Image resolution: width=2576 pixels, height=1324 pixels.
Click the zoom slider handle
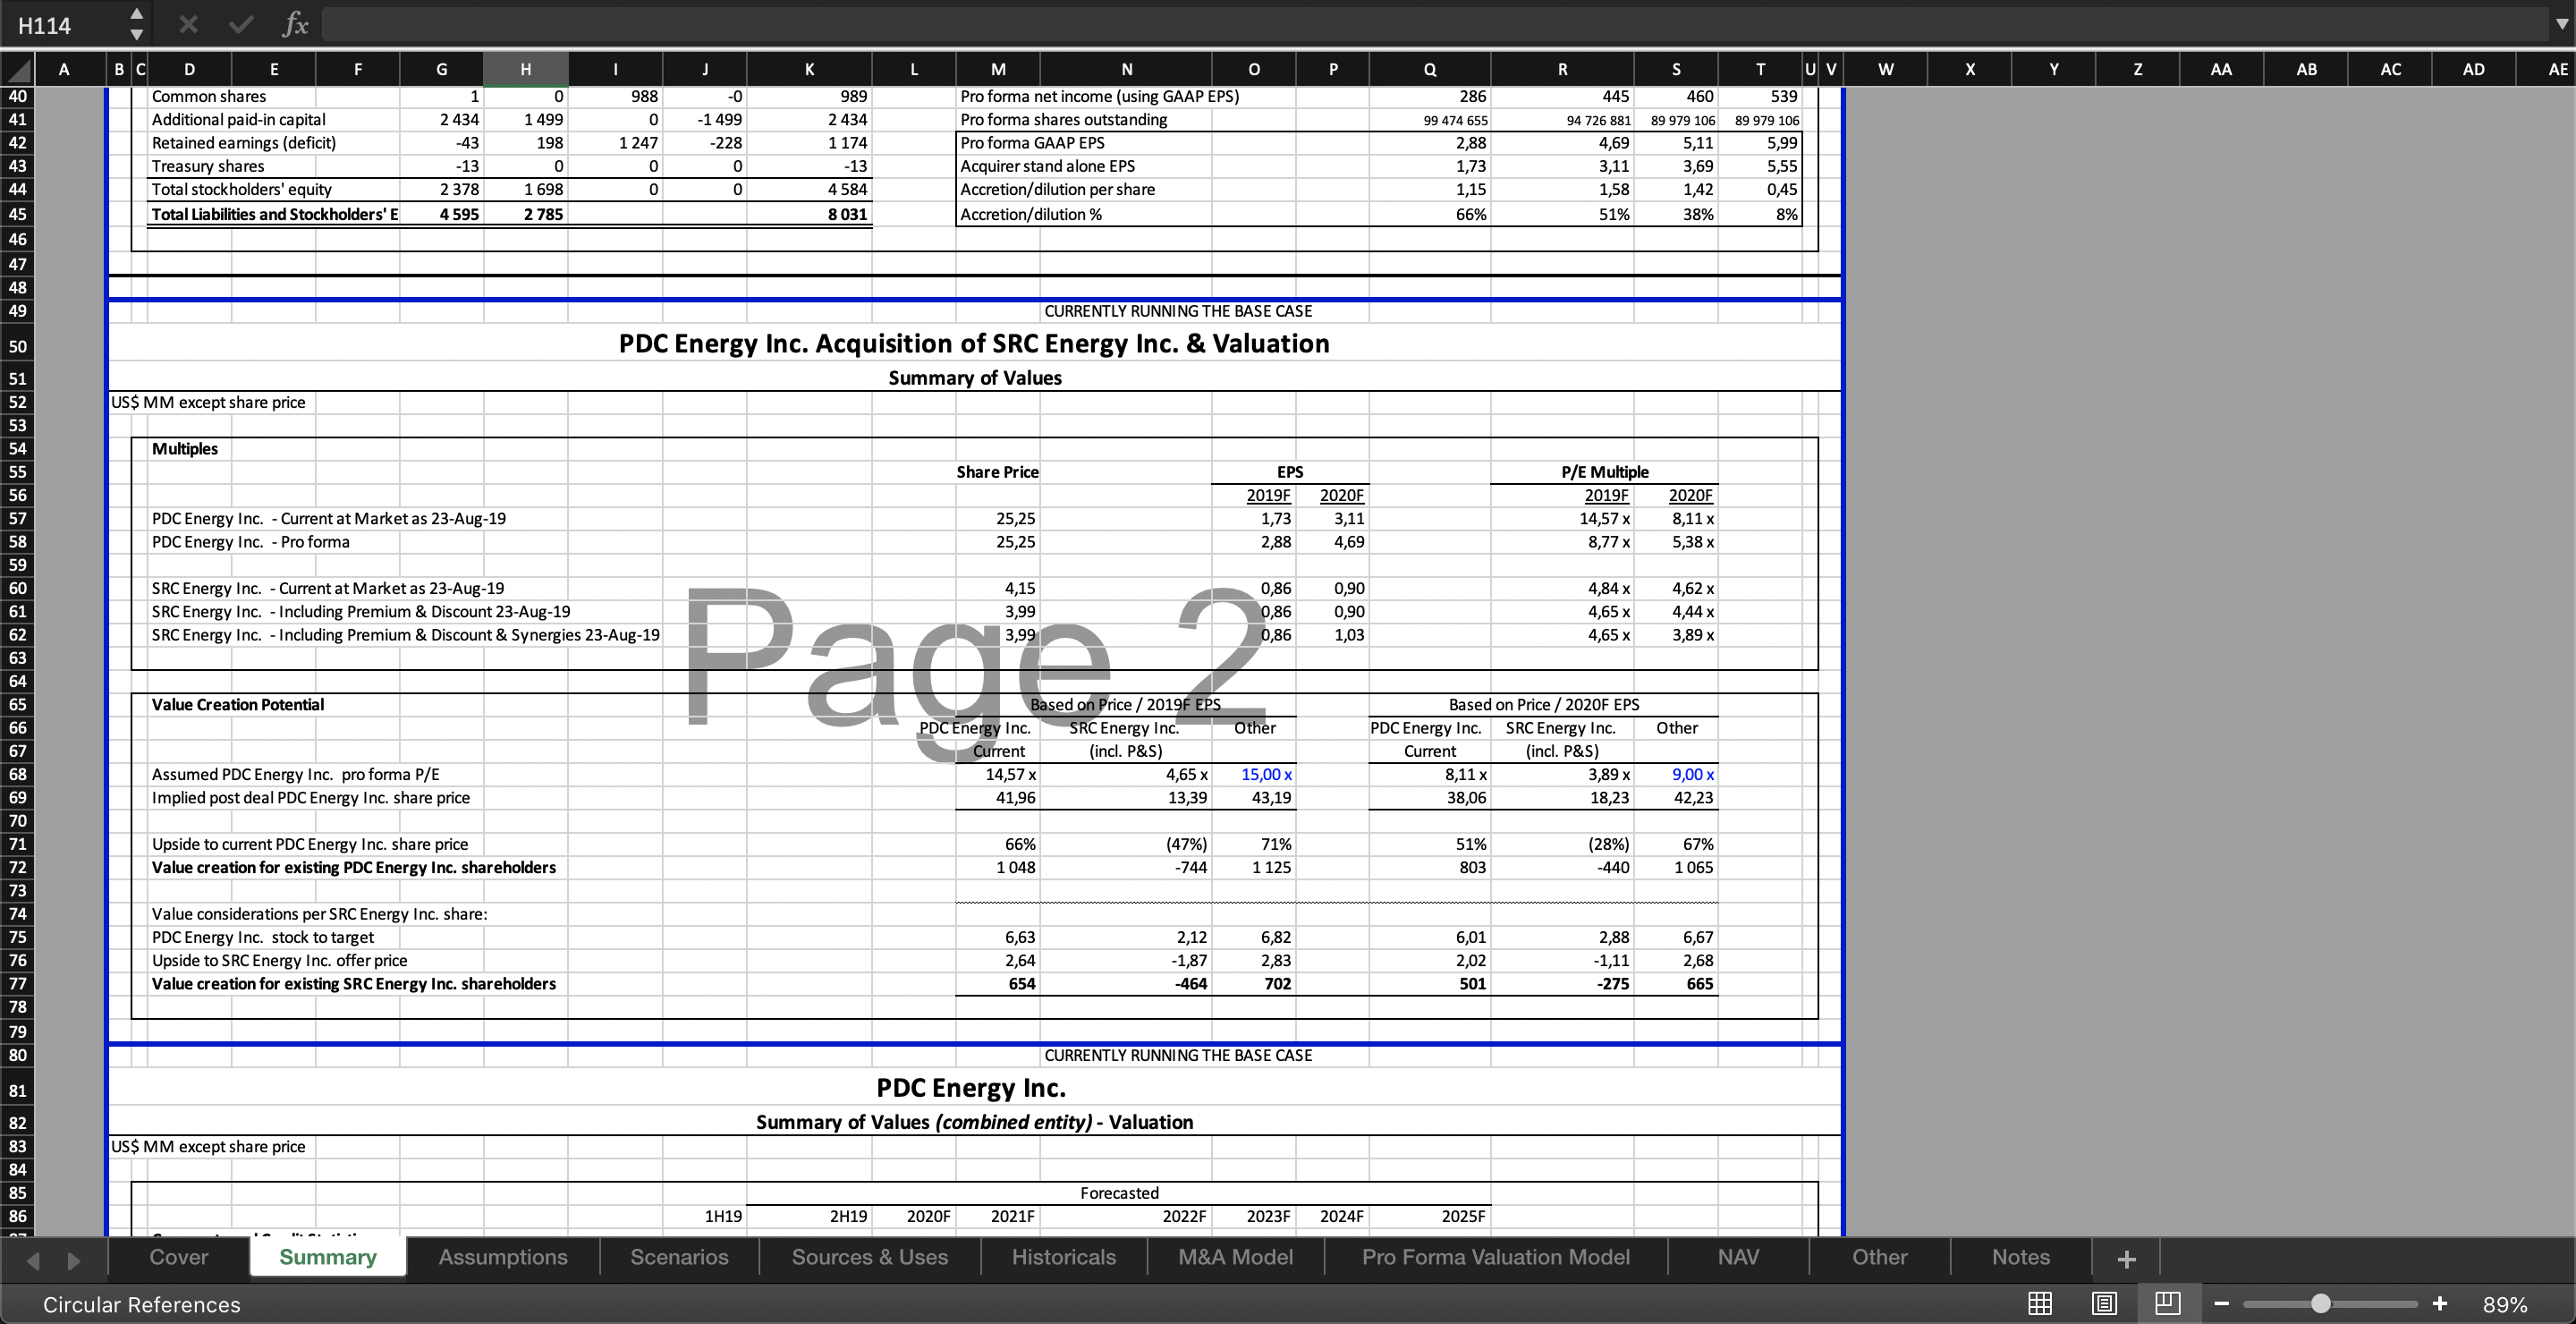click(x=2321, y=1304)
